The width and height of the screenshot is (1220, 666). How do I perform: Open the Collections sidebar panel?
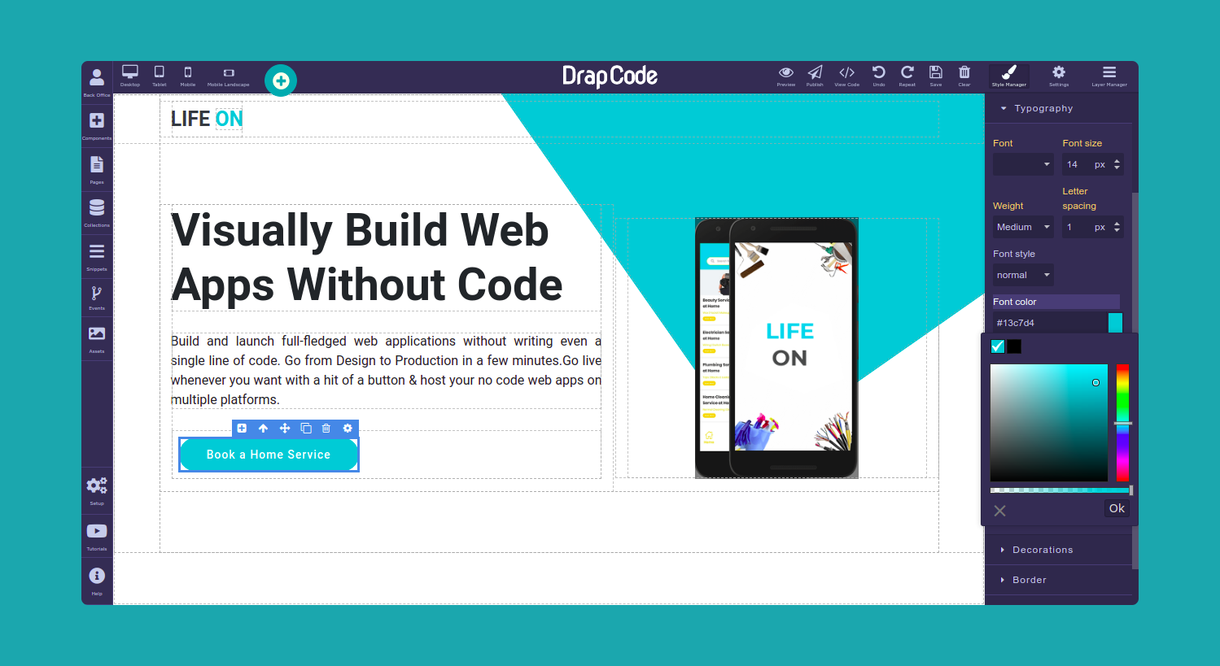[x=97, y=209]
